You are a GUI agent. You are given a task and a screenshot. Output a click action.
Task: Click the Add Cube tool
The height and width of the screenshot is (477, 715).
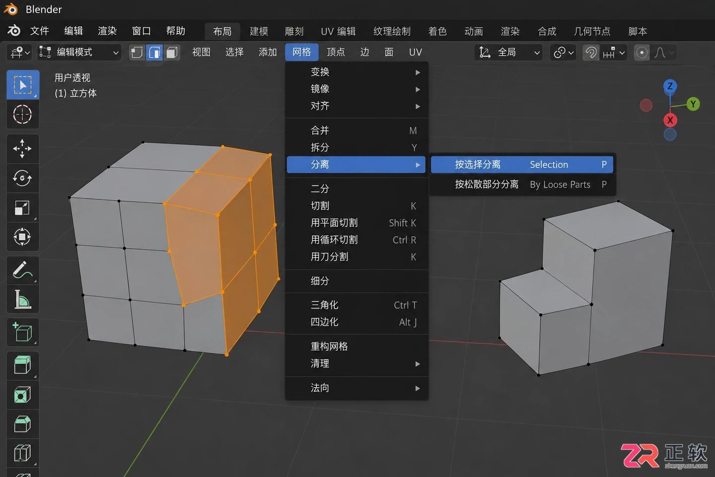pos(22,332)
